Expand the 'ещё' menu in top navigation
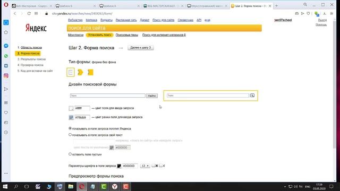340x191 pixels. 207,20
